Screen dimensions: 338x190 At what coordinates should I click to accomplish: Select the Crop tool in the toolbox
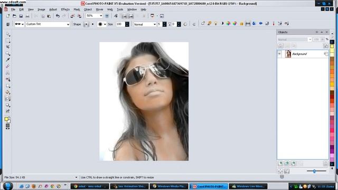pos(8,47)
